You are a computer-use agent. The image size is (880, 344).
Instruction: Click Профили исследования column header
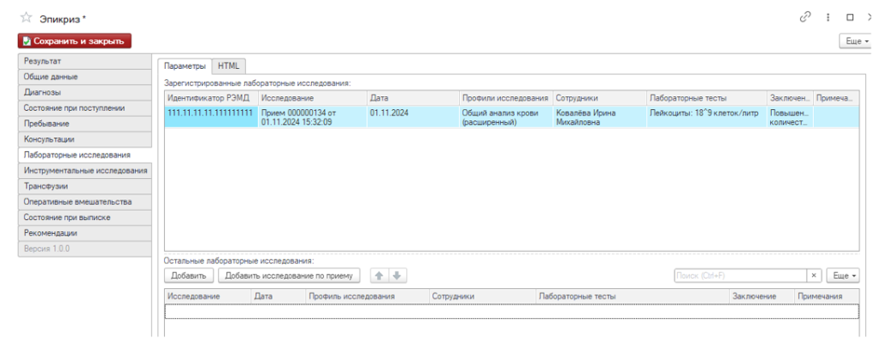(x=505, y=98)
